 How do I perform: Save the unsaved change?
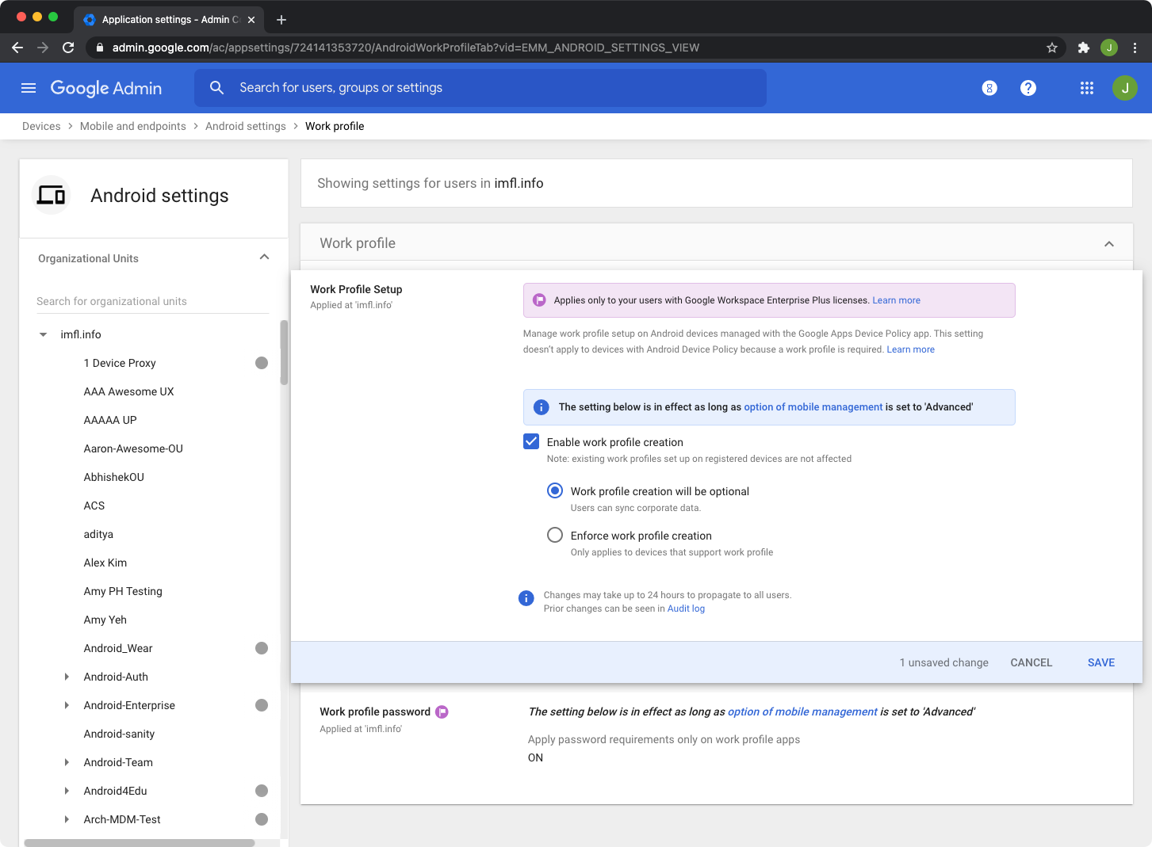click(x=1100, y=662)
